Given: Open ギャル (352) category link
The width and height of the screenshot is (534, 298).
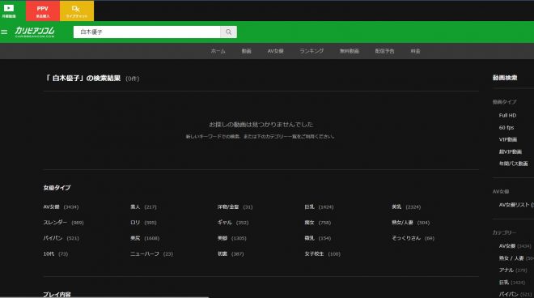Looking at the screenshot, I should (233, 223).
